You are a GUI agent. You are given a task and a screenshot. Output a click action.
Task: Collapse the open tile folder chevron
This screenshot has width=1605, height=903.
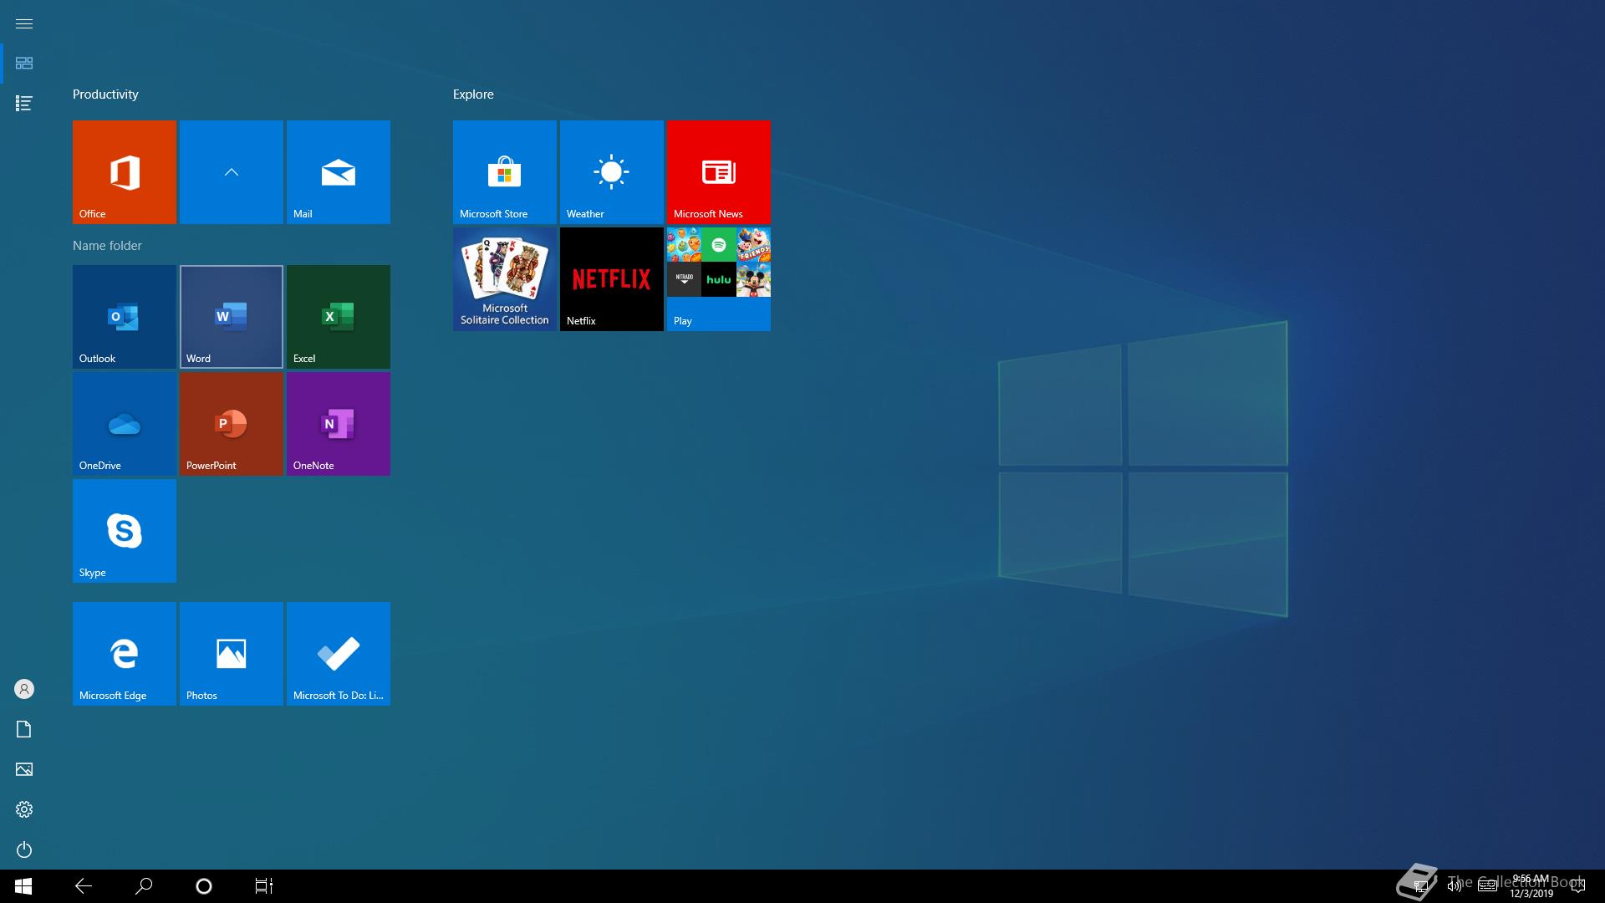[231, 171]
